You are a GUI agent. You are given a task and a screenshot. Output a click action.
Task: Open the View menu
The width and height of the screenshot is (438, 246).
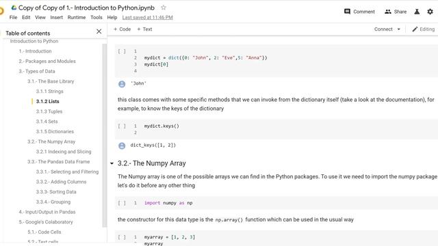coord(40,17)
